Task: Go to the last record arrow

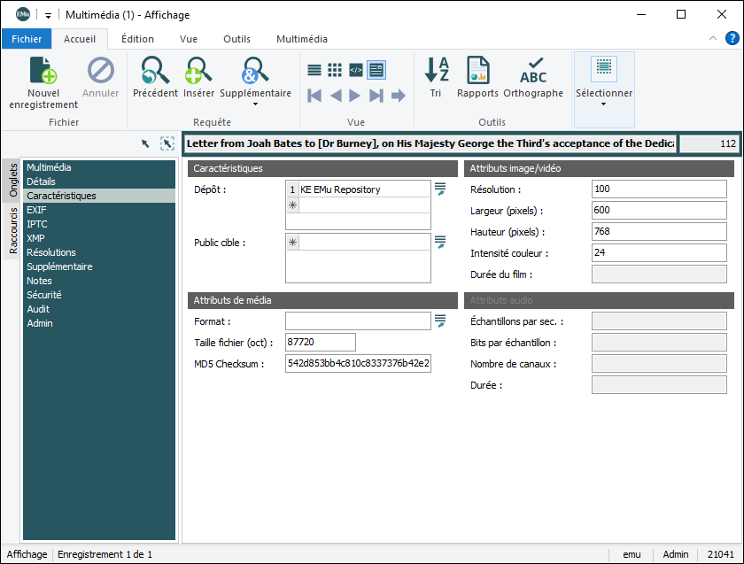Action: (376, 96)
